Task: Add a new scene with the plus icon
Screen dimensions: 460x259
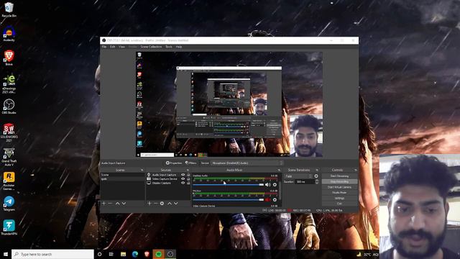Action: [103, 203]
